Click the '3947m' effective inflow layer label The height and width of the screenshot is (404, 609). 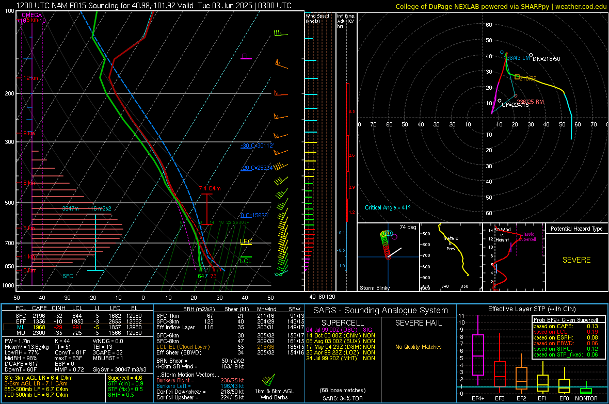(70, 208)
